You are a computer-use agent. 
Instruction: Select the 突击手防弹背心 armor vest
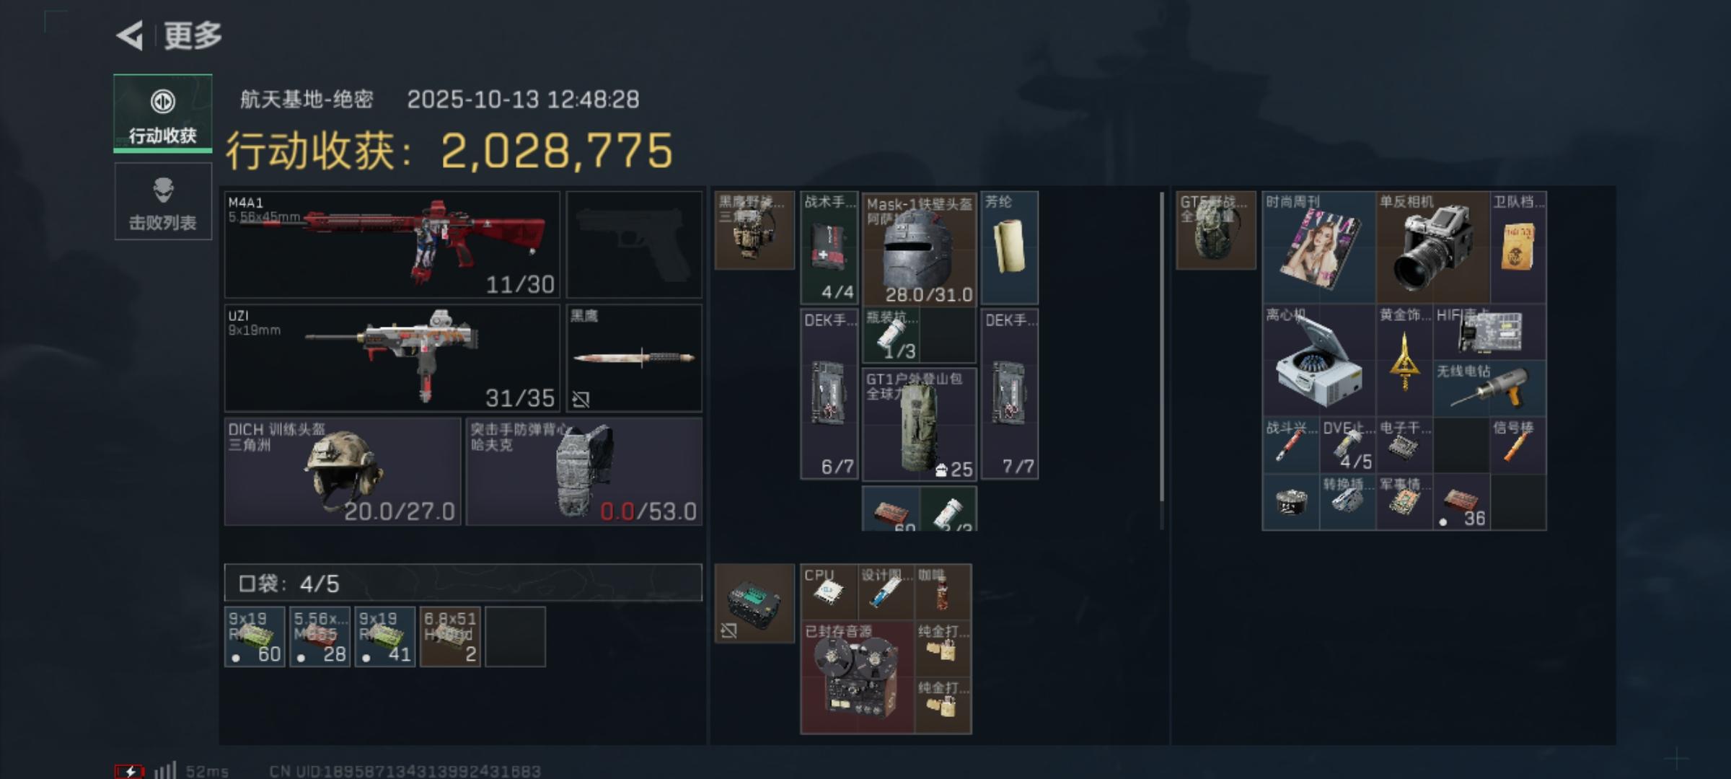pyautogui.click(x=584, y=471)
